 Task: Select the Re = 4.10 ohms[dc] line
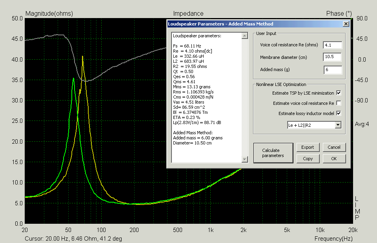[x=193, y=51]
